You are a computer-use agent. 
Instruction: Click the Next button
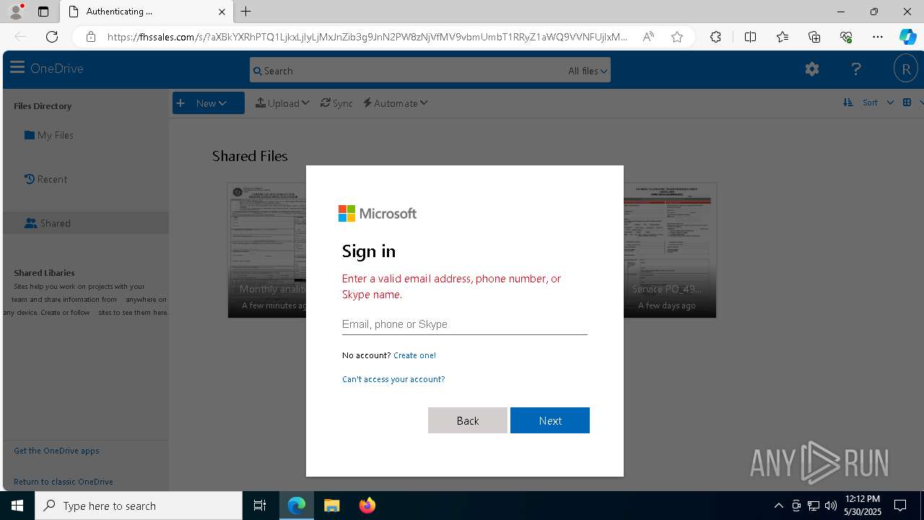click(550, 420)
